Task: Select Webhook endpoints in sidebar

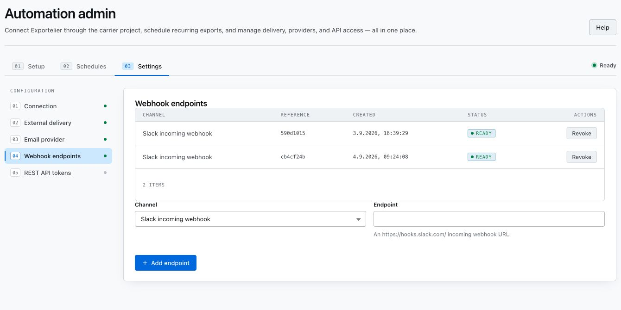Action: click(58, 156)
